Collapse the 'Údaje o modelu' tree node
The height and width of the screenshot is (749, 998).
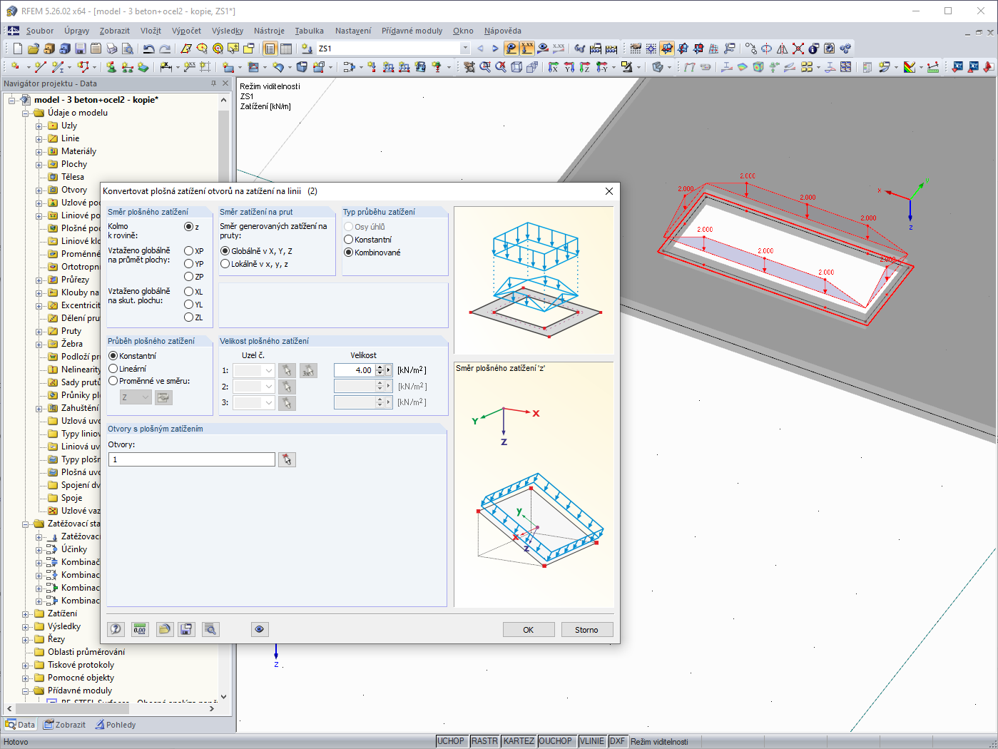point(26,113)
